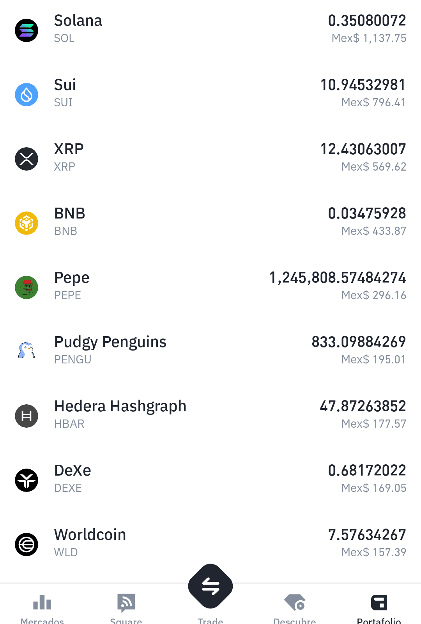Tap the XRP logo icon
The image size is (421, 624).
click(x=27, y=159)
